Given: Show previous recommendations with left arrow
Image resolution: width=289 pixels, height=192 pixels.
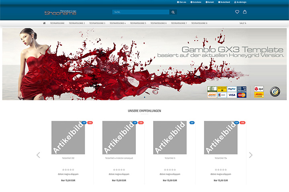Looking at the screenshot, I should point(39,155).
